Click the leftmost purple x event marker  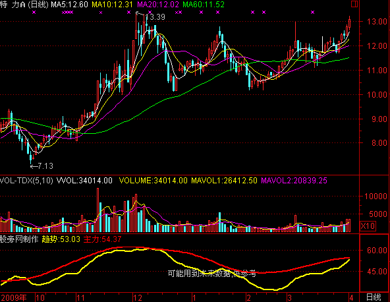pyautogui.click(x=34, y=13)
